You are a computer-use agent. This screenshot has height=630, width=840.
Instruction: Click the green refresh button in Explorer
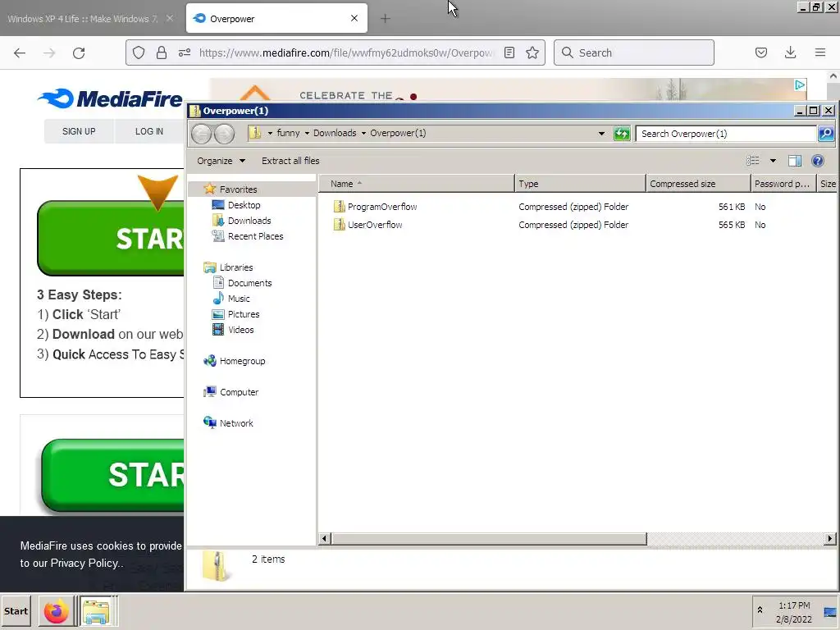point(622,134)
